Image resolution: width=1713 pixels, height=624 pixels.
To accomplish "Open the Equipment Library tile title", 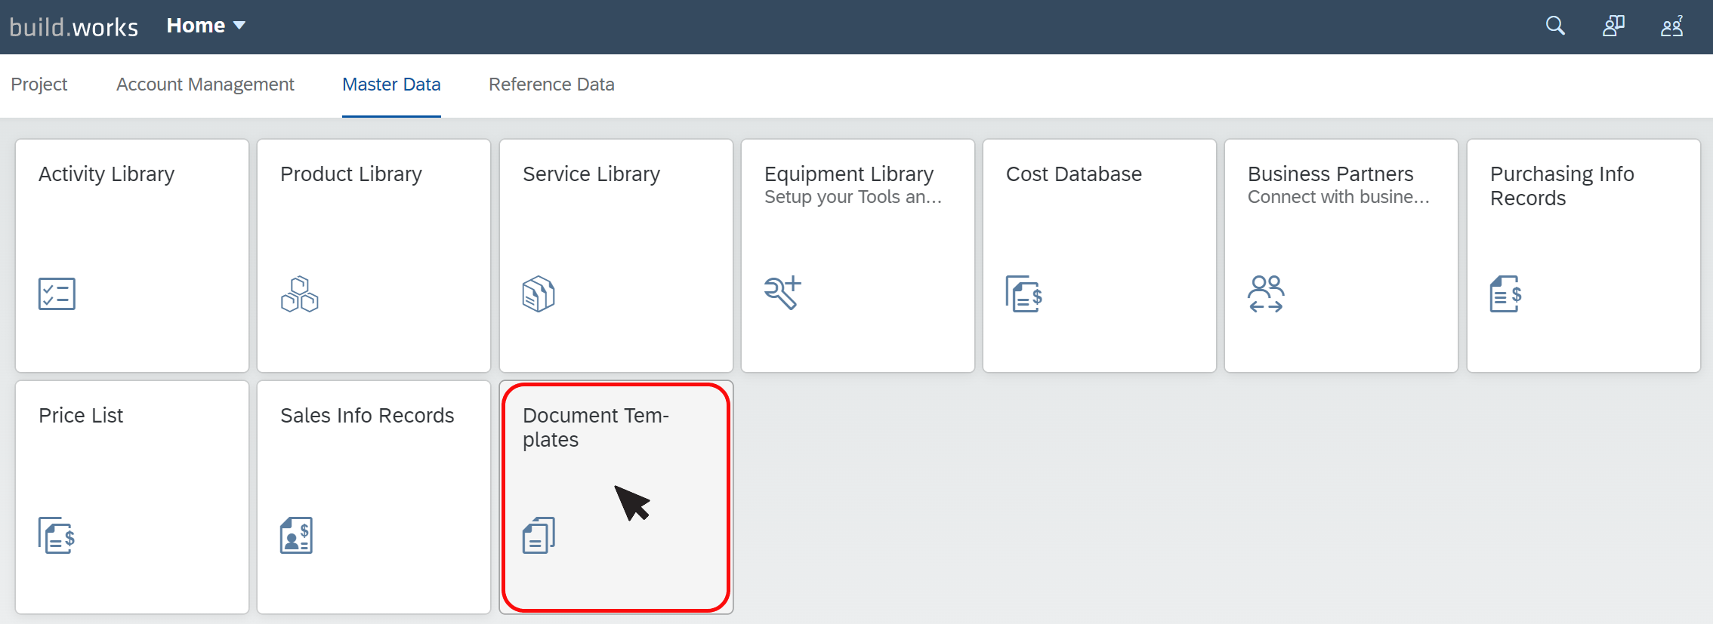I will (849, 174).
